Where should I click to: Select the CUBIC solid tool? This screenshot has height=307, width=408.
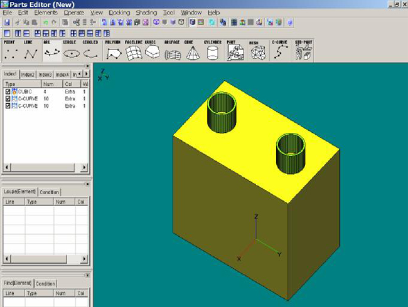tap(151, 51)
